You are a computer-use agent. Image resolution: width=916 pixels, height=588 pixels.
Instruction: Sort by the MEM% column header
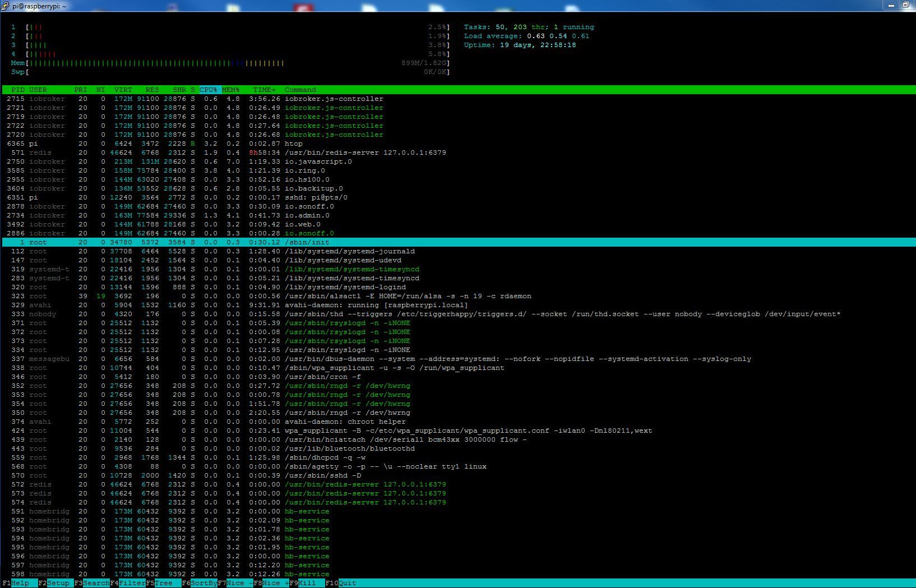click(230, 90)
